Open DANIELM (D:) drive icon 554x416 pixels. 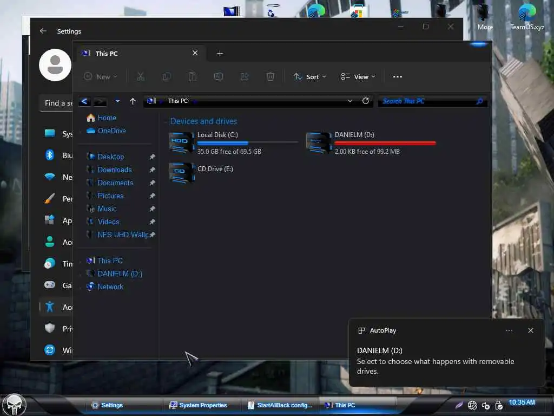319,142
